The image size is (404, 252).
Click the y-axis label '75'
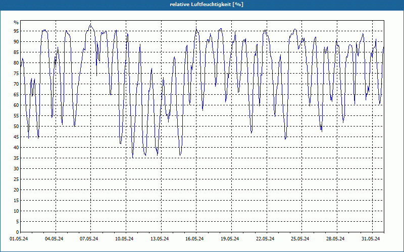pyautogui.click(x=16, y=73)
